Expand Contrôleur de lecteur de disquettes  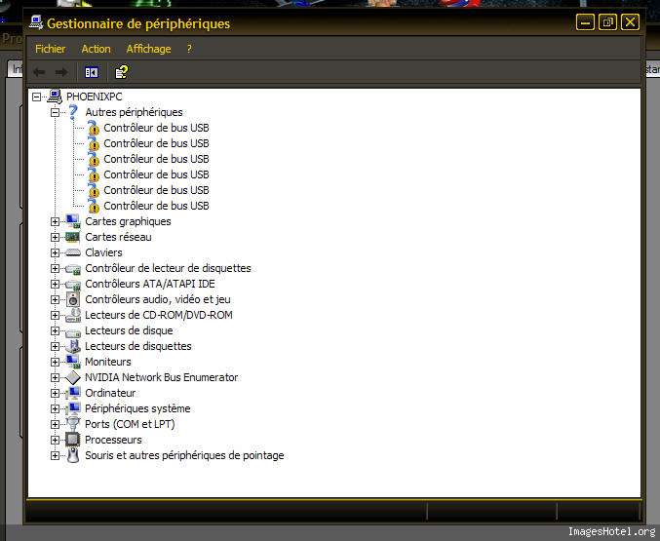55,268
